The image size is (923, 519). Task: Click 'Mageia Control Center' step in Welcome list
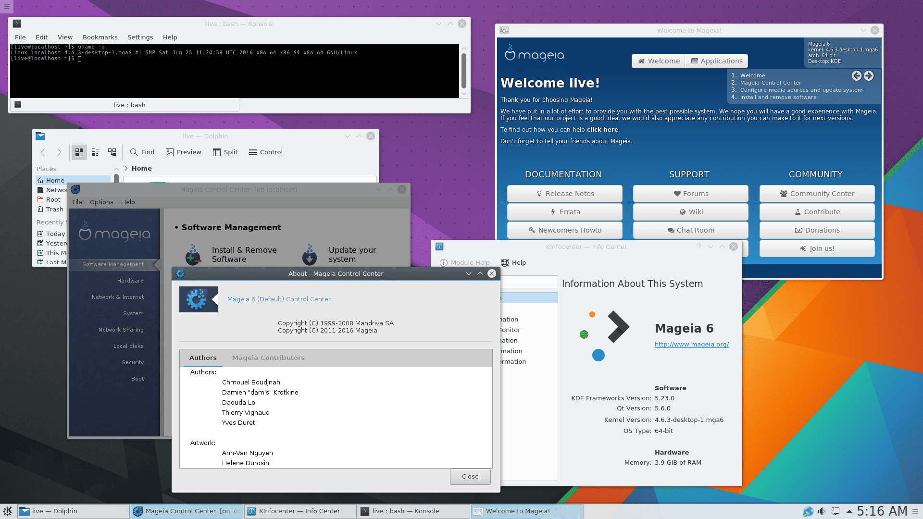point(771,83)
